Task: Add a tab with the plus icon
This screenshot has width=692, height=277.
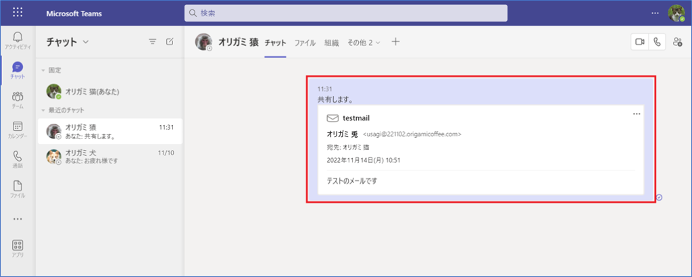Action: [396, 42]
